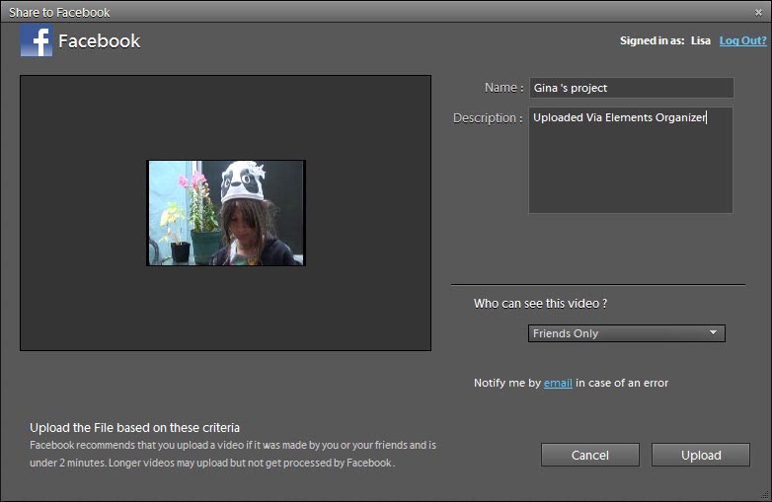Viewport: 772px width, 502px height.
Task: Click the Name label
Action: pyautogui.click(x=503, y=88)
